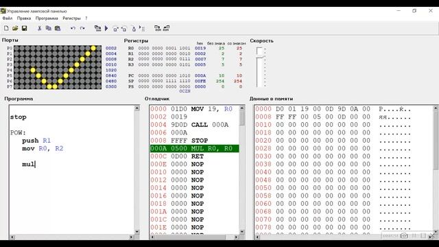Toggle the lit lamp in port P0 row
439x247 pixels.
[93, 48]
